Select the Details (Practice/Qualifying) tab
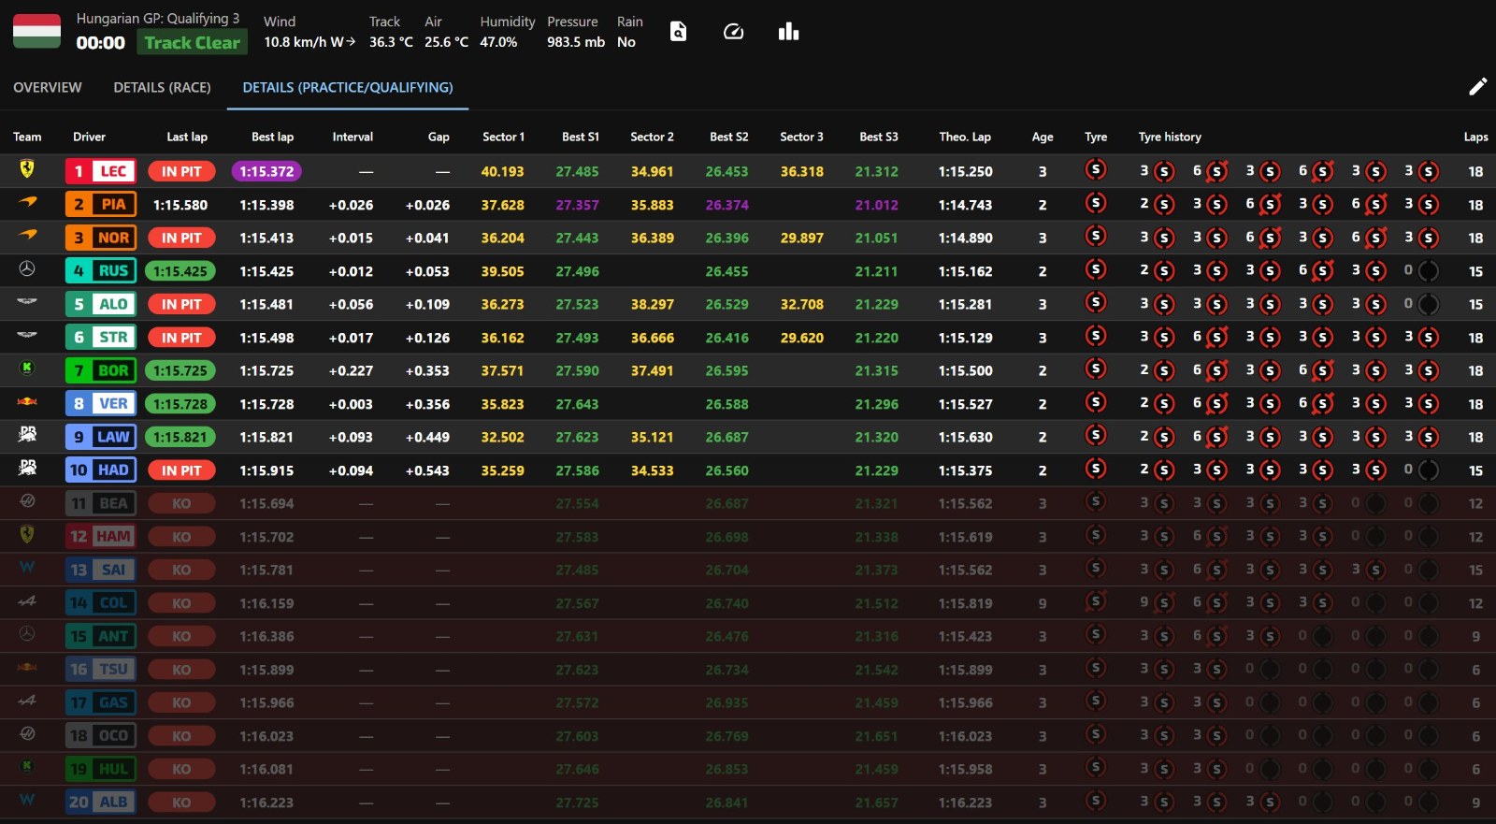Screen dimensions: 1496x824 point(348,87)
